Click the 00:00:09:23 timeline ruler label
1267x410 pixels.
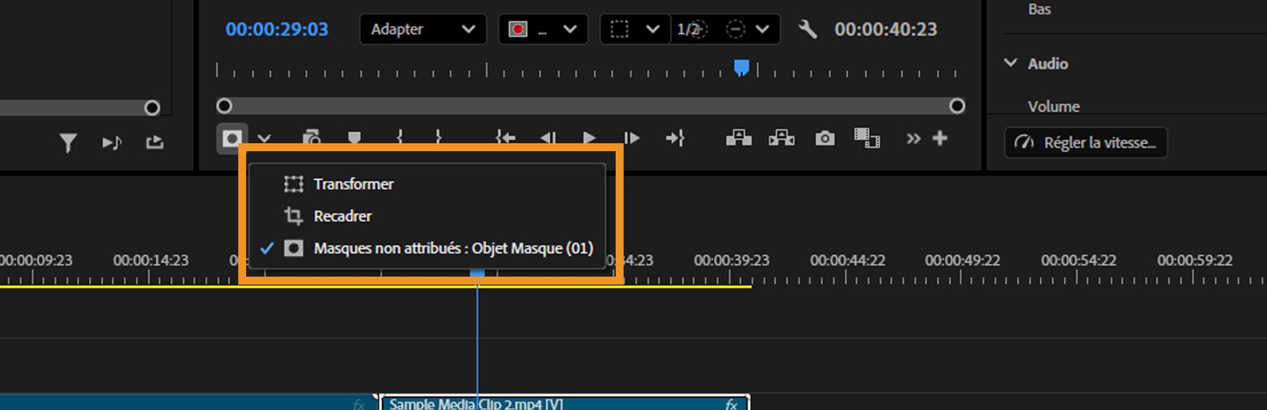coord(37,260)
